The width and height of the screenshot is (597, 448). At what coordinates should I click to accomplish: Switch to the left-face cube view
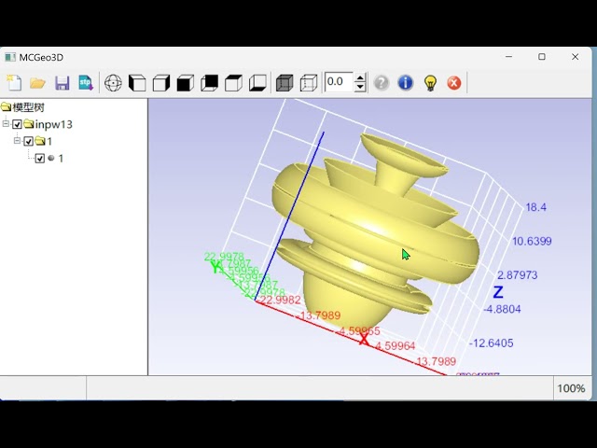[137, 83]
